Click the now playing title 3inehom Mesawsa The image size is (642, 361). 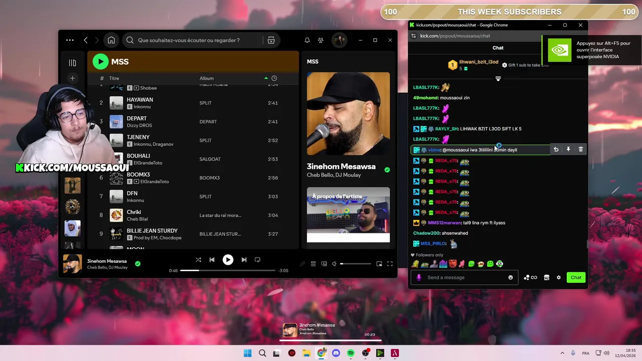point(107,261)
